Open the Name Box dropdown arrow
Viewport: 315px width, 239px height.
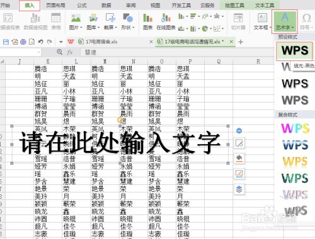click(39, 52)
